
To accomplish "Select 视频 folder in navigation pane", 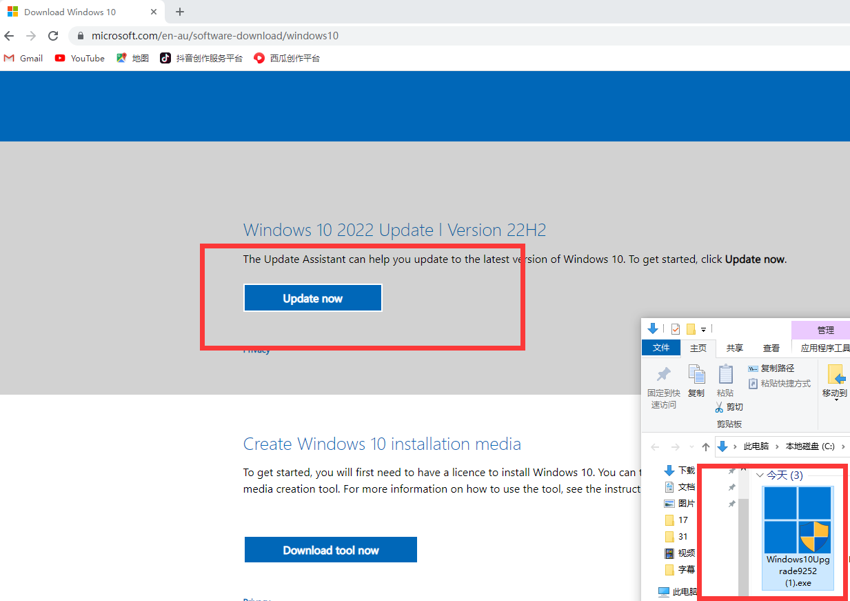I will coord(686,553).
